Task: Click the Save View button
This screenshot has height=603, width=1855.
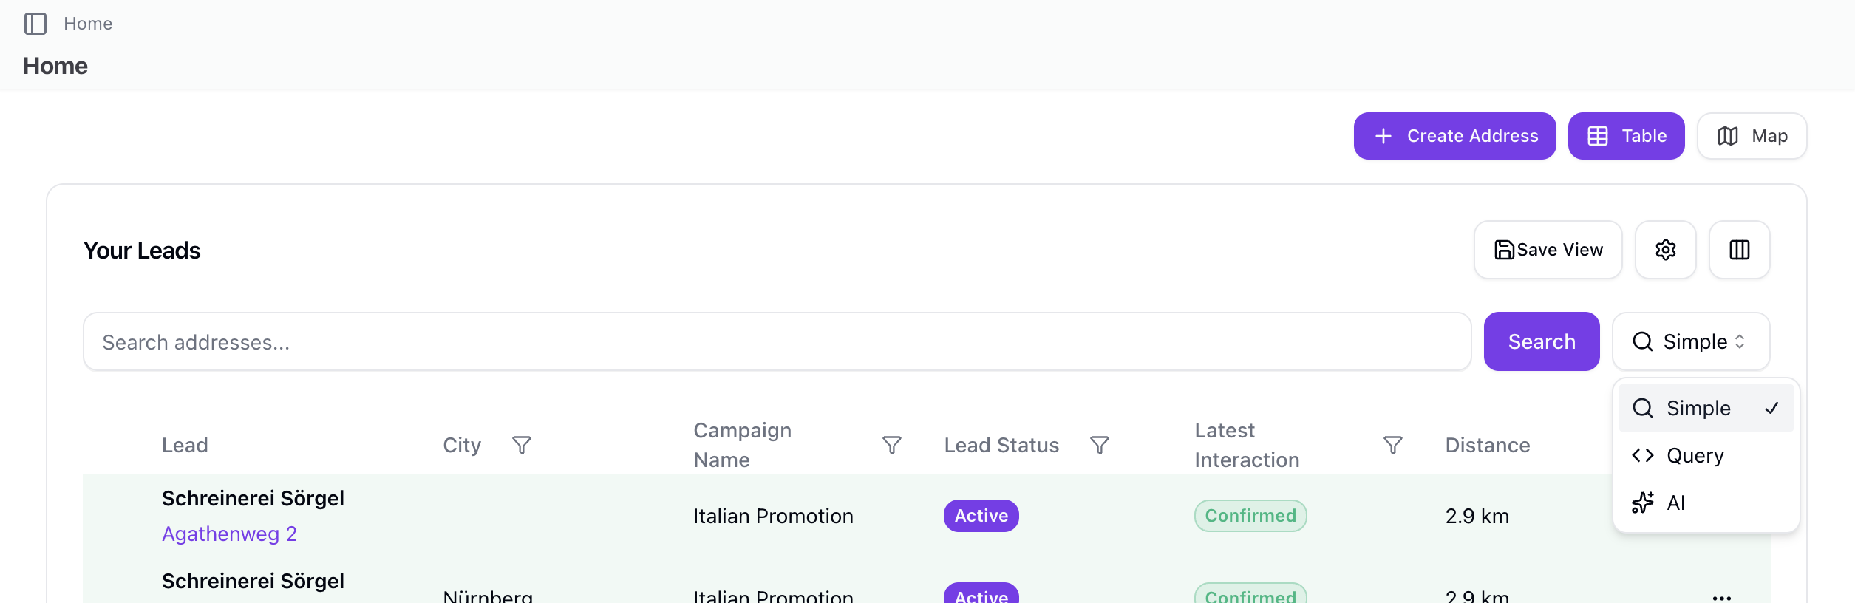Action: [x=1548, y=250]
